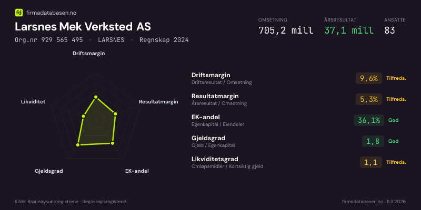Screen dimensions: 421x210
Task: Click the Omsetning value 705,2 mill
Action: point(286,30)
